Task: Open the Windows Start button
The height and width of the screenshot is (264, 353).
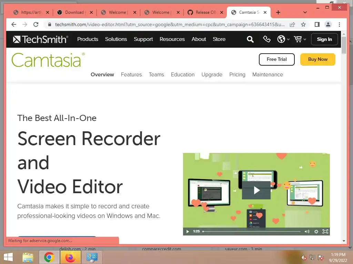Action: (8, 257)
